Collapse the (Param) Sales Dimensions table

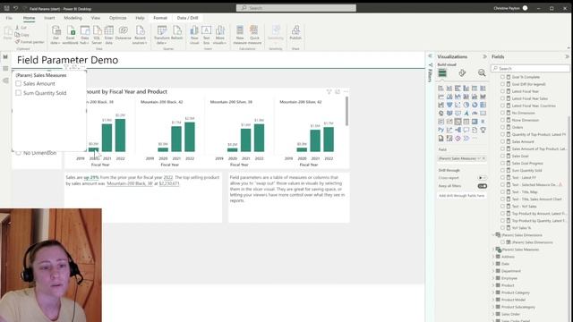pos(493,235)
